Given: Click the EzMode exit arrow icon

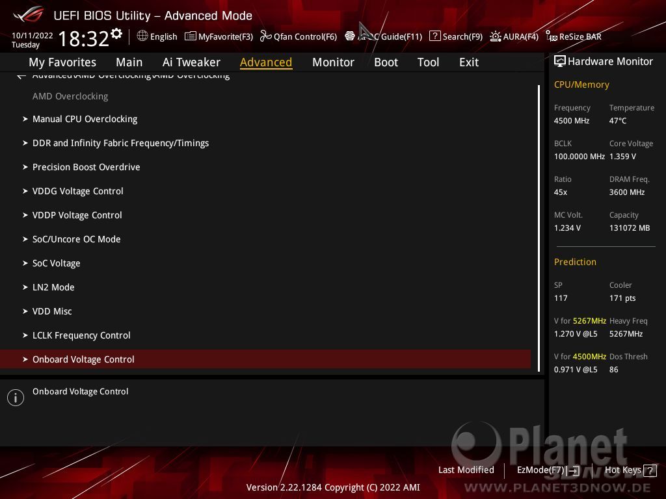Looking at the screenshot, I should tap(574, 470).
